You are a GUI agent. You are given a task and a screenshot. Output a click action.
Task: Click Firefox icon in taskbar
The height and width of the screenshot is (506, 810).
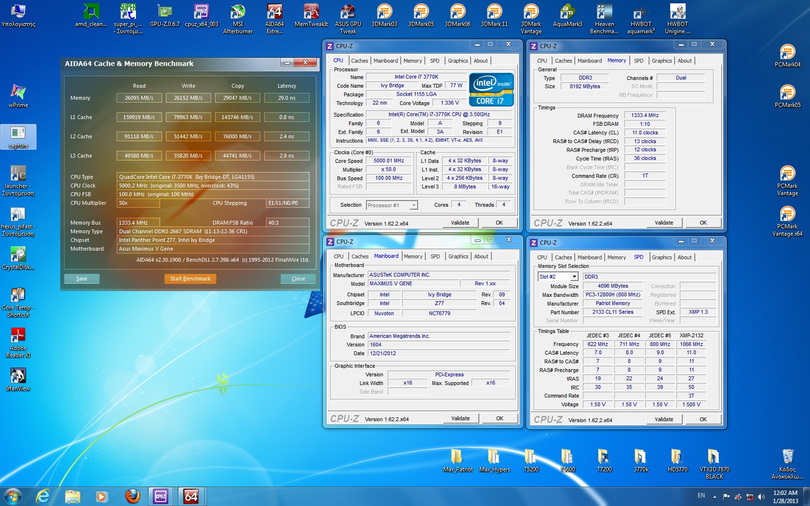pos(132,496)
